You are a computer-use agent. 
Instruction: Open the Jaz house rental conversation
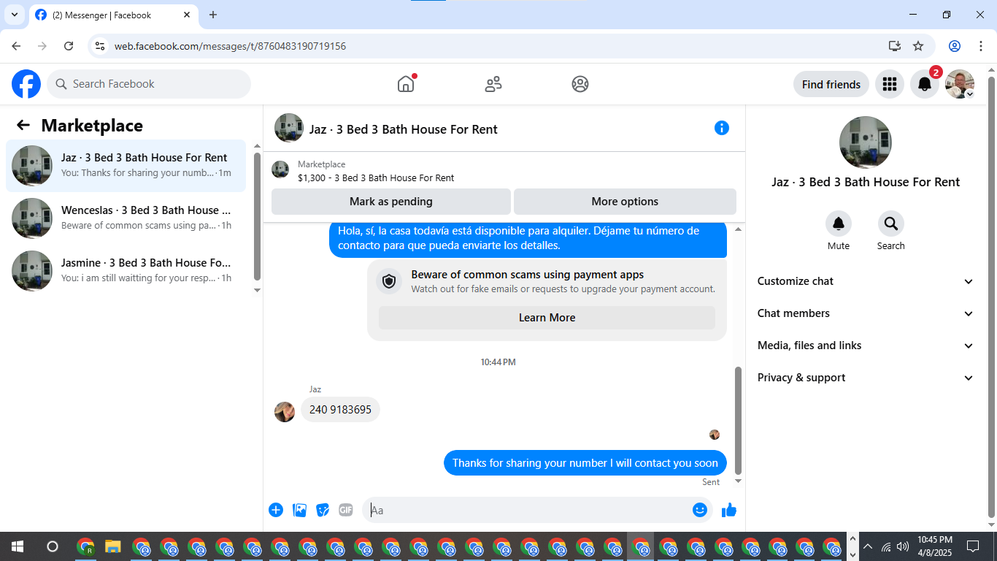coord(126,166)
